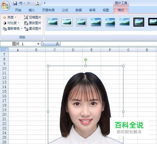157x144 pixels.
Task: Select row 20 header
Action: tap(4, 114)
